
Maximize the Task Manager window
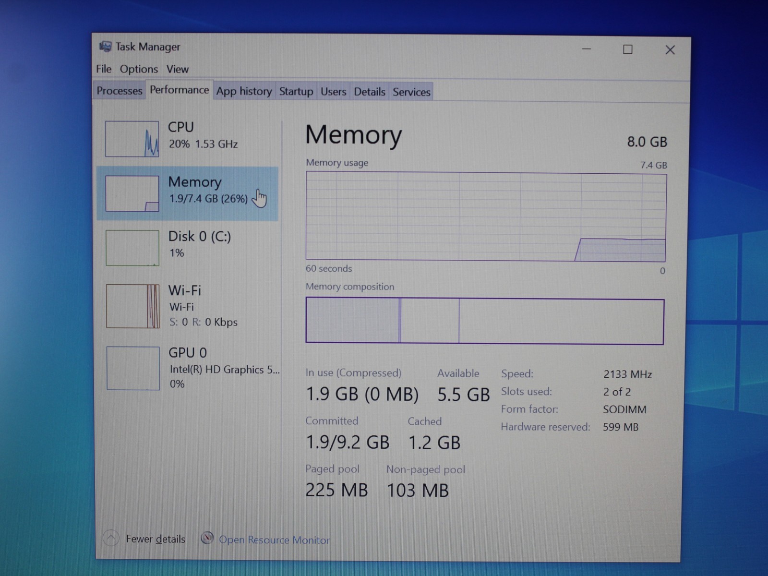click(x=627, y=49)
